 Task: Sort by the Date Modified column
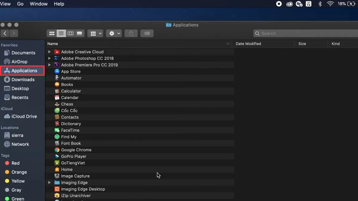(248, 44)
